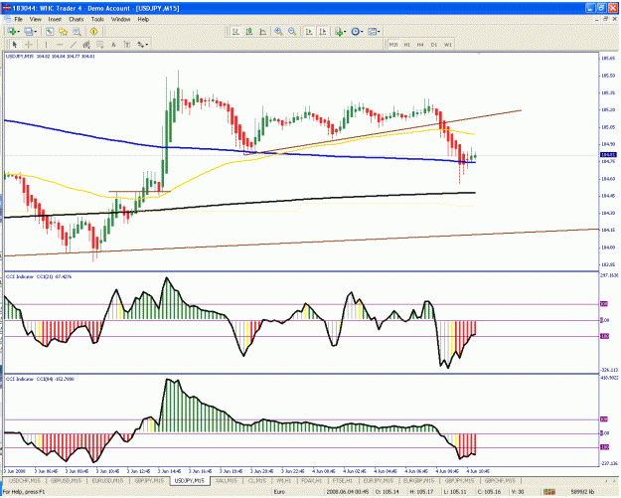Viewport: 621px width, 498px height.
Task: Switch to the YM,H1 chart tab
Action: 283,480
